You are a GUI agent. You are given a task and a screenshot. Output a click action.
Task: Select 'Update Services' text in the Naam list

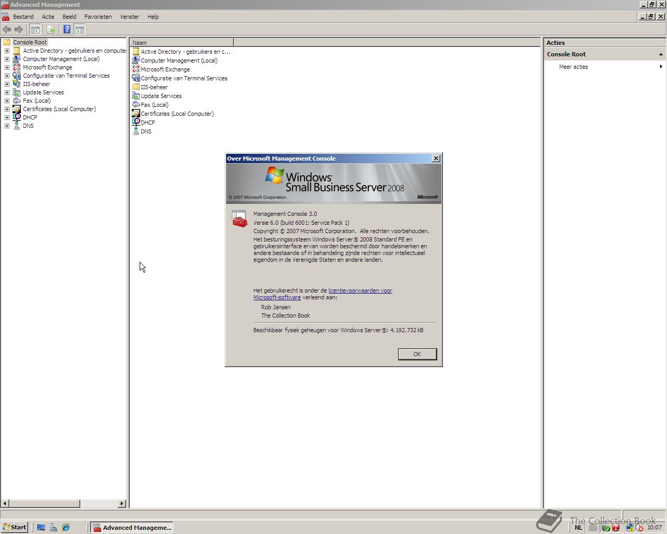point(161,96)
